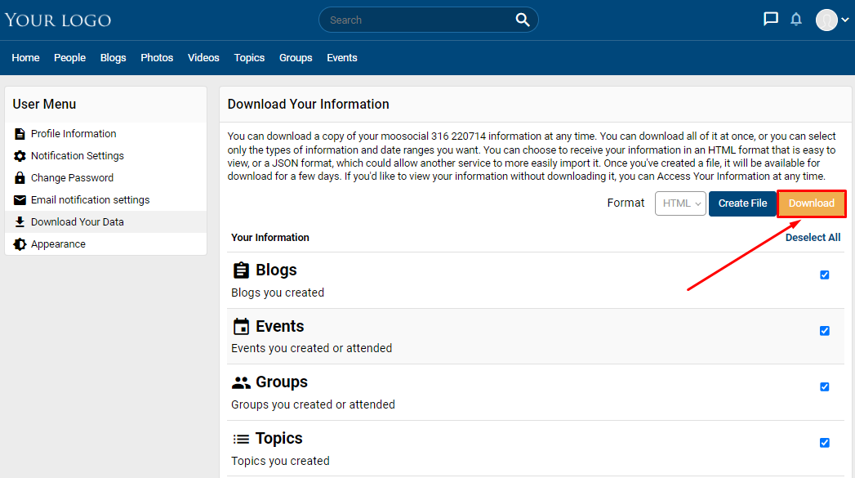Click the Change Password lock icon

(20, 178)
